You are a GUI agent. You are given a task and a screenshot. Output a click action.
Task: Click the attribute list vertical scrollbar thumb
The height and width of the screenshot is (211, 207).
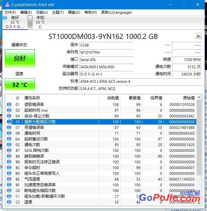199,137
